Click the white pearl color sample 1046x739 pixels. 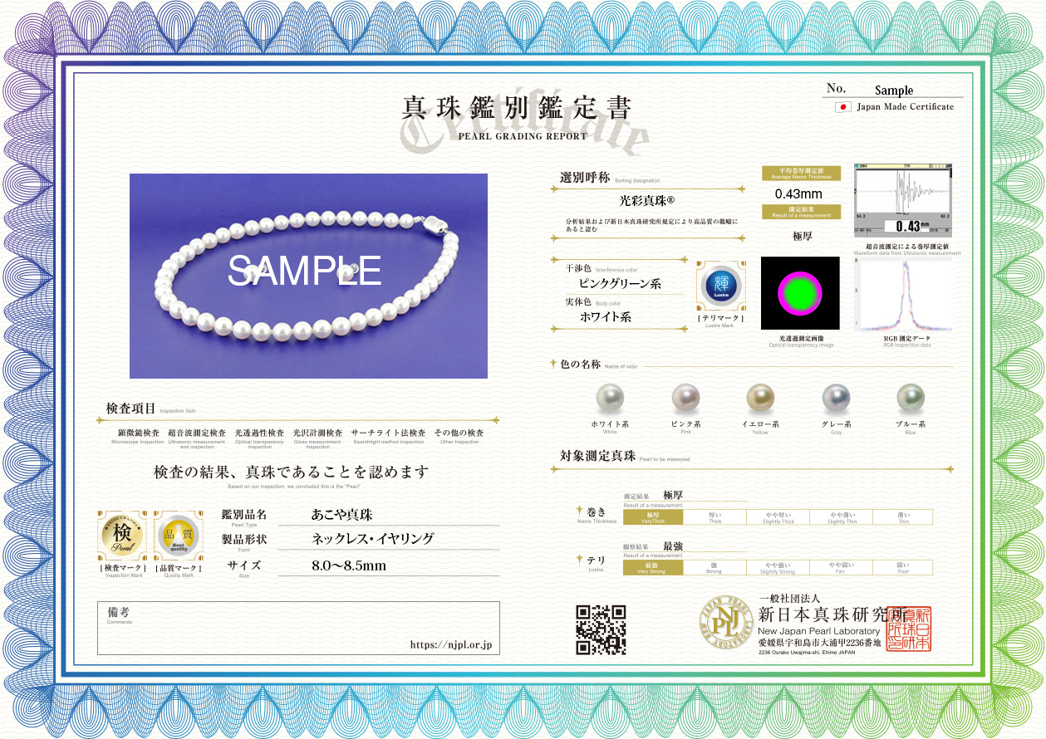point(610,398)
